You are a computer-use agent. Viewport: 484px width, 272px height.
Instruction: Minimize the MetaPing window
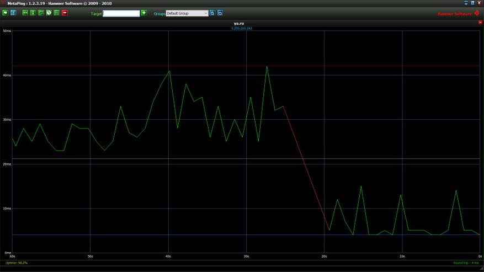[x=467, y=3]
